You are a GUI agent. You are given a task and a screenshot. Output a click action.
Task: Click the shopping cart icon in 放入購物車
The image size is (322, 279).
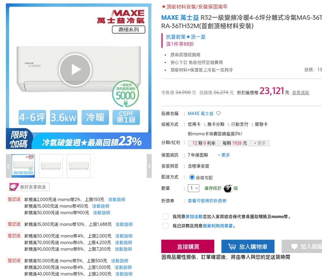pyautogui.click(x=232, y=246)
